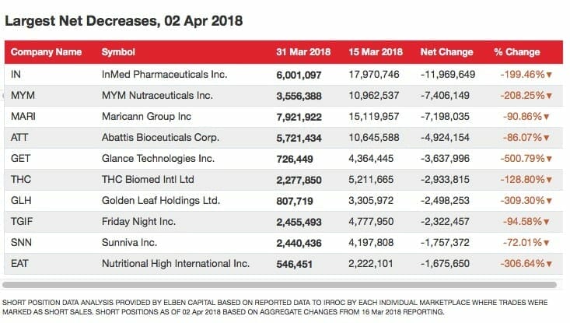Sort by Net Change column header
The image size is (570, 323).
[x=447, y=52]
